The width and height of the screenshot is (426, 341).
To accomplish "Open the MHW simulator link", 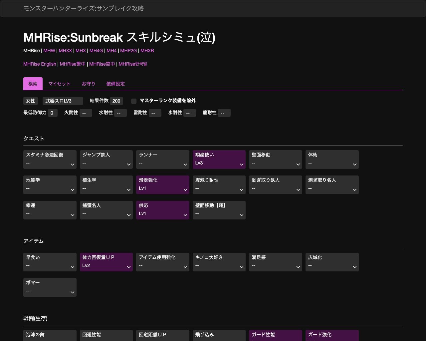I will coord(49,51).
